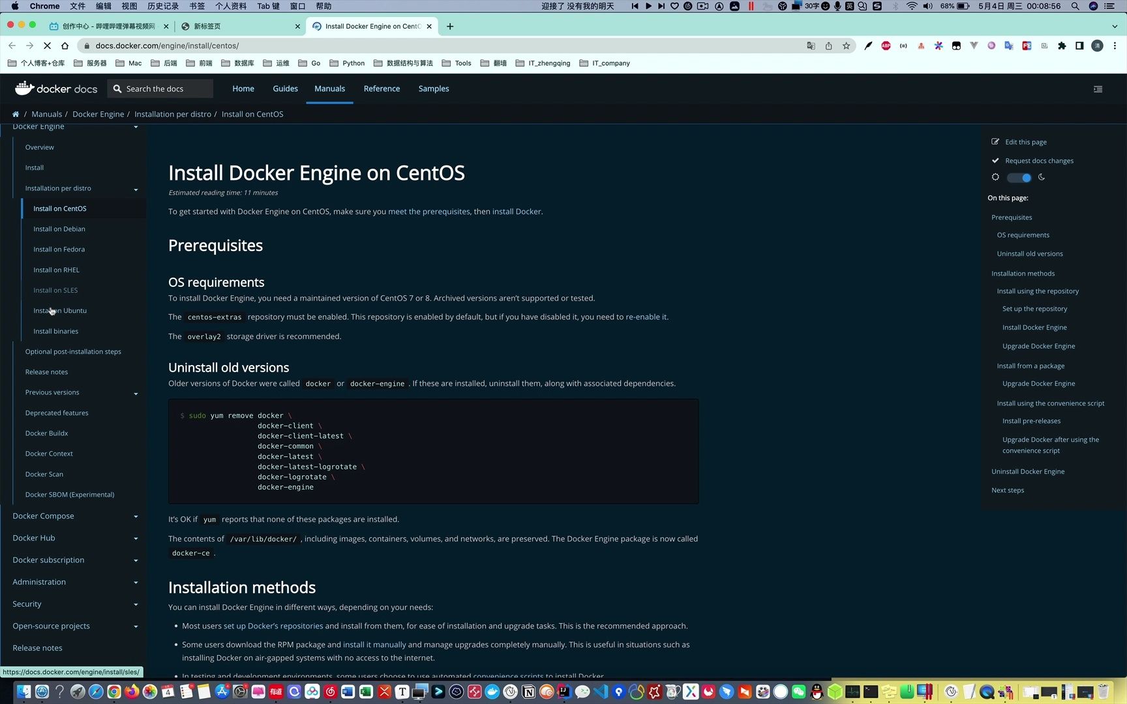Viewport: 1127px width, 704px height.
Task: Close the 创作中心 browser tab
Action: coord(166,26)
